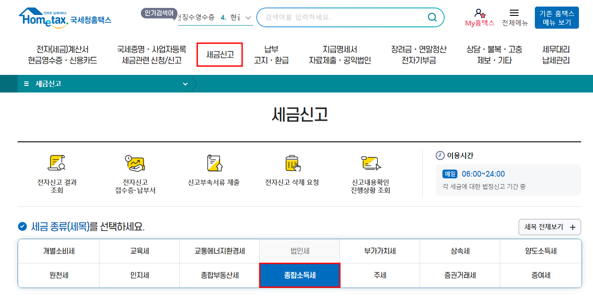Expand the 인기검색어 popular searches dropdown

(x=247, y=18)
